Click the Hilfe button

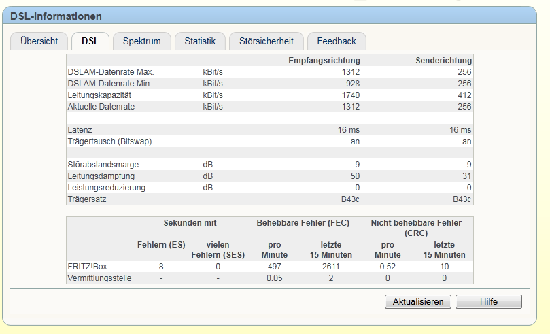click(x=488, y=301)
